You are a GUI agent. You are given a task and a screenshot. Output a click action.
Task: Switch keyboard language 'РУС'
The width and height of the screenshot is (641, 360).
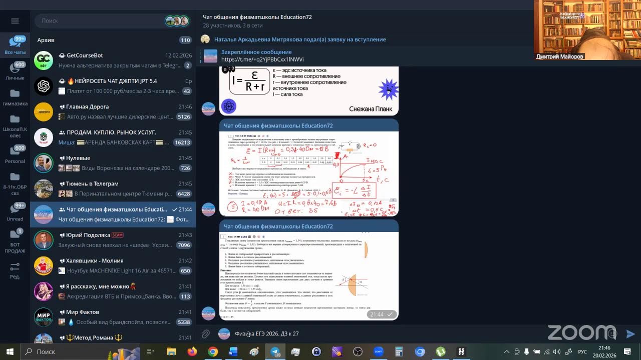tap(582, 351)
